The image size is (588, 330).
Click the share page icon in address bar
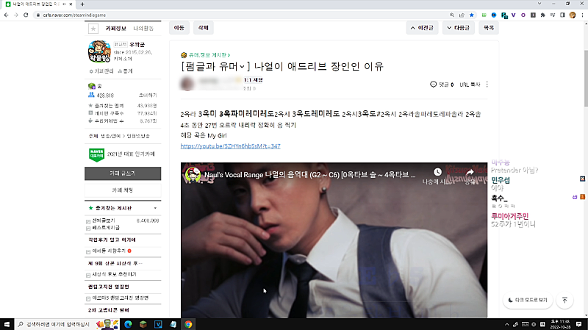click(x=462, y=15)
